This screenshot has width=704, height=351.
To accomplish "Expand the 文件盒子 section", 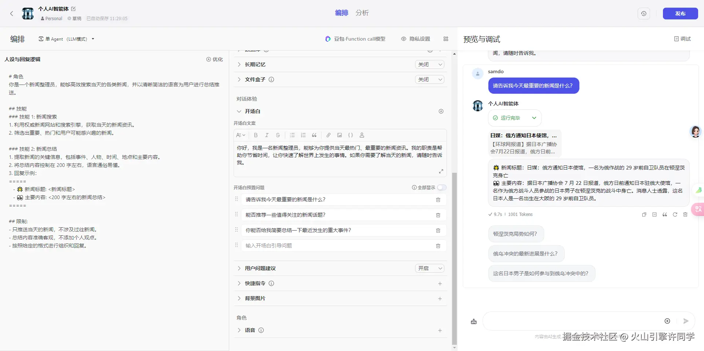I will pos(239,79).
